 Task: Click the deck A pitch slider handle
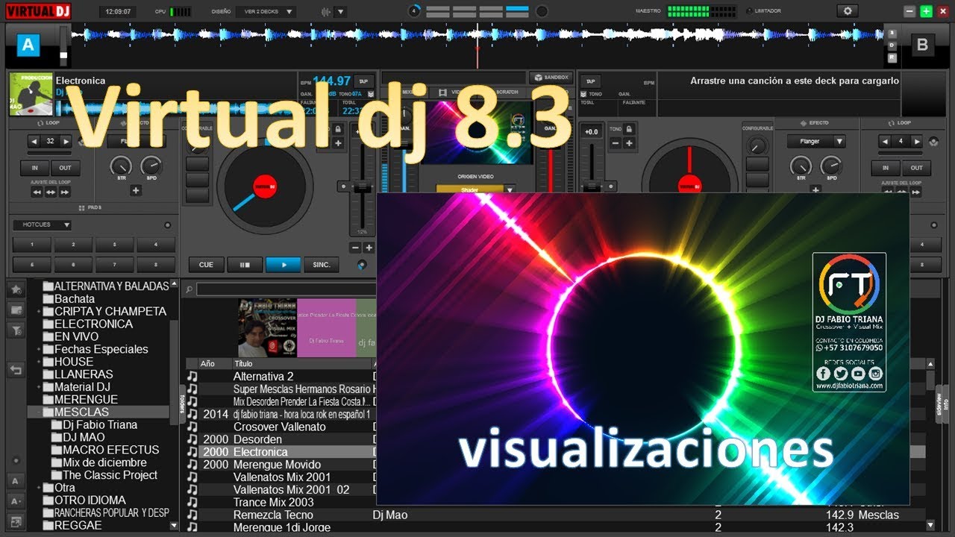tap(363, 187)
